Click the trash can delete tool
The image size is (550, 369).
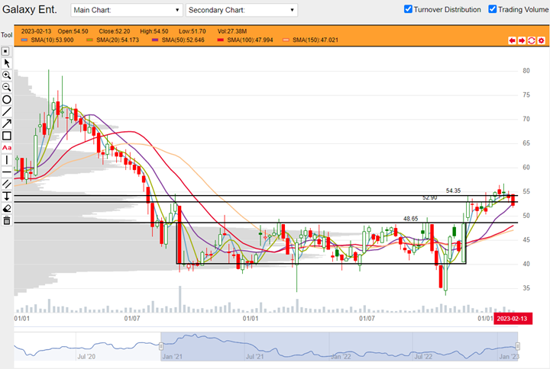[x=7, y=220]
